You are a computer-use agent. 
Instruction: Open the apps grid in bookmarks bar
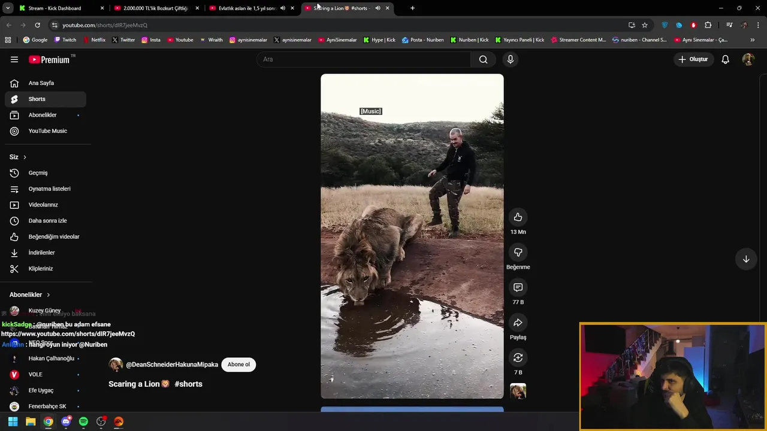8,40
